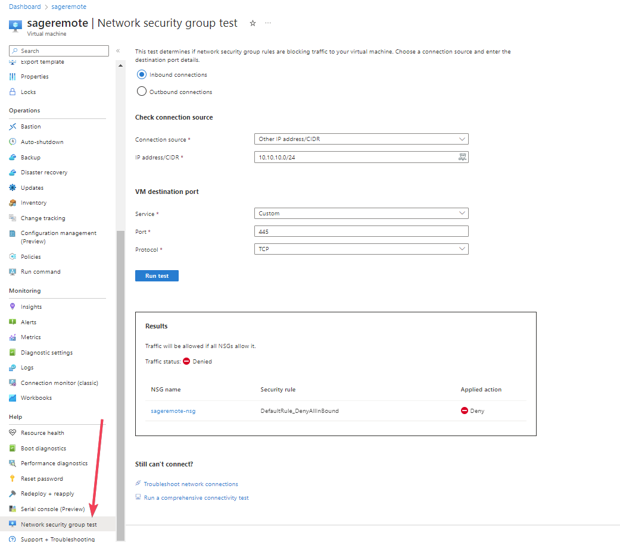Star this page as favorite
This screenshot has height=542, width=620.
pos(253,23)
